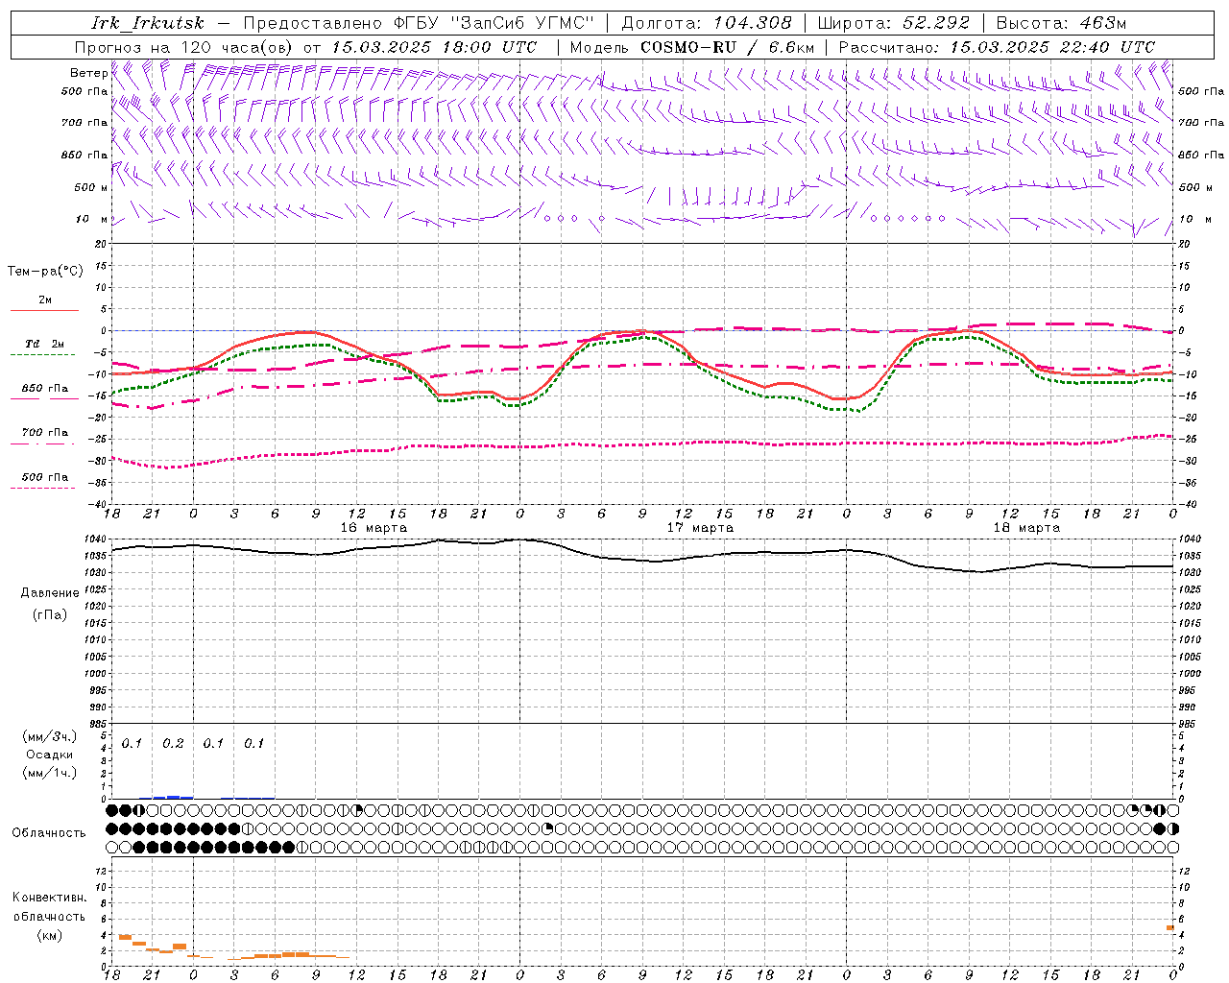Click the Ветер wind panel label

pyautogui.click(x=88, y=73)
